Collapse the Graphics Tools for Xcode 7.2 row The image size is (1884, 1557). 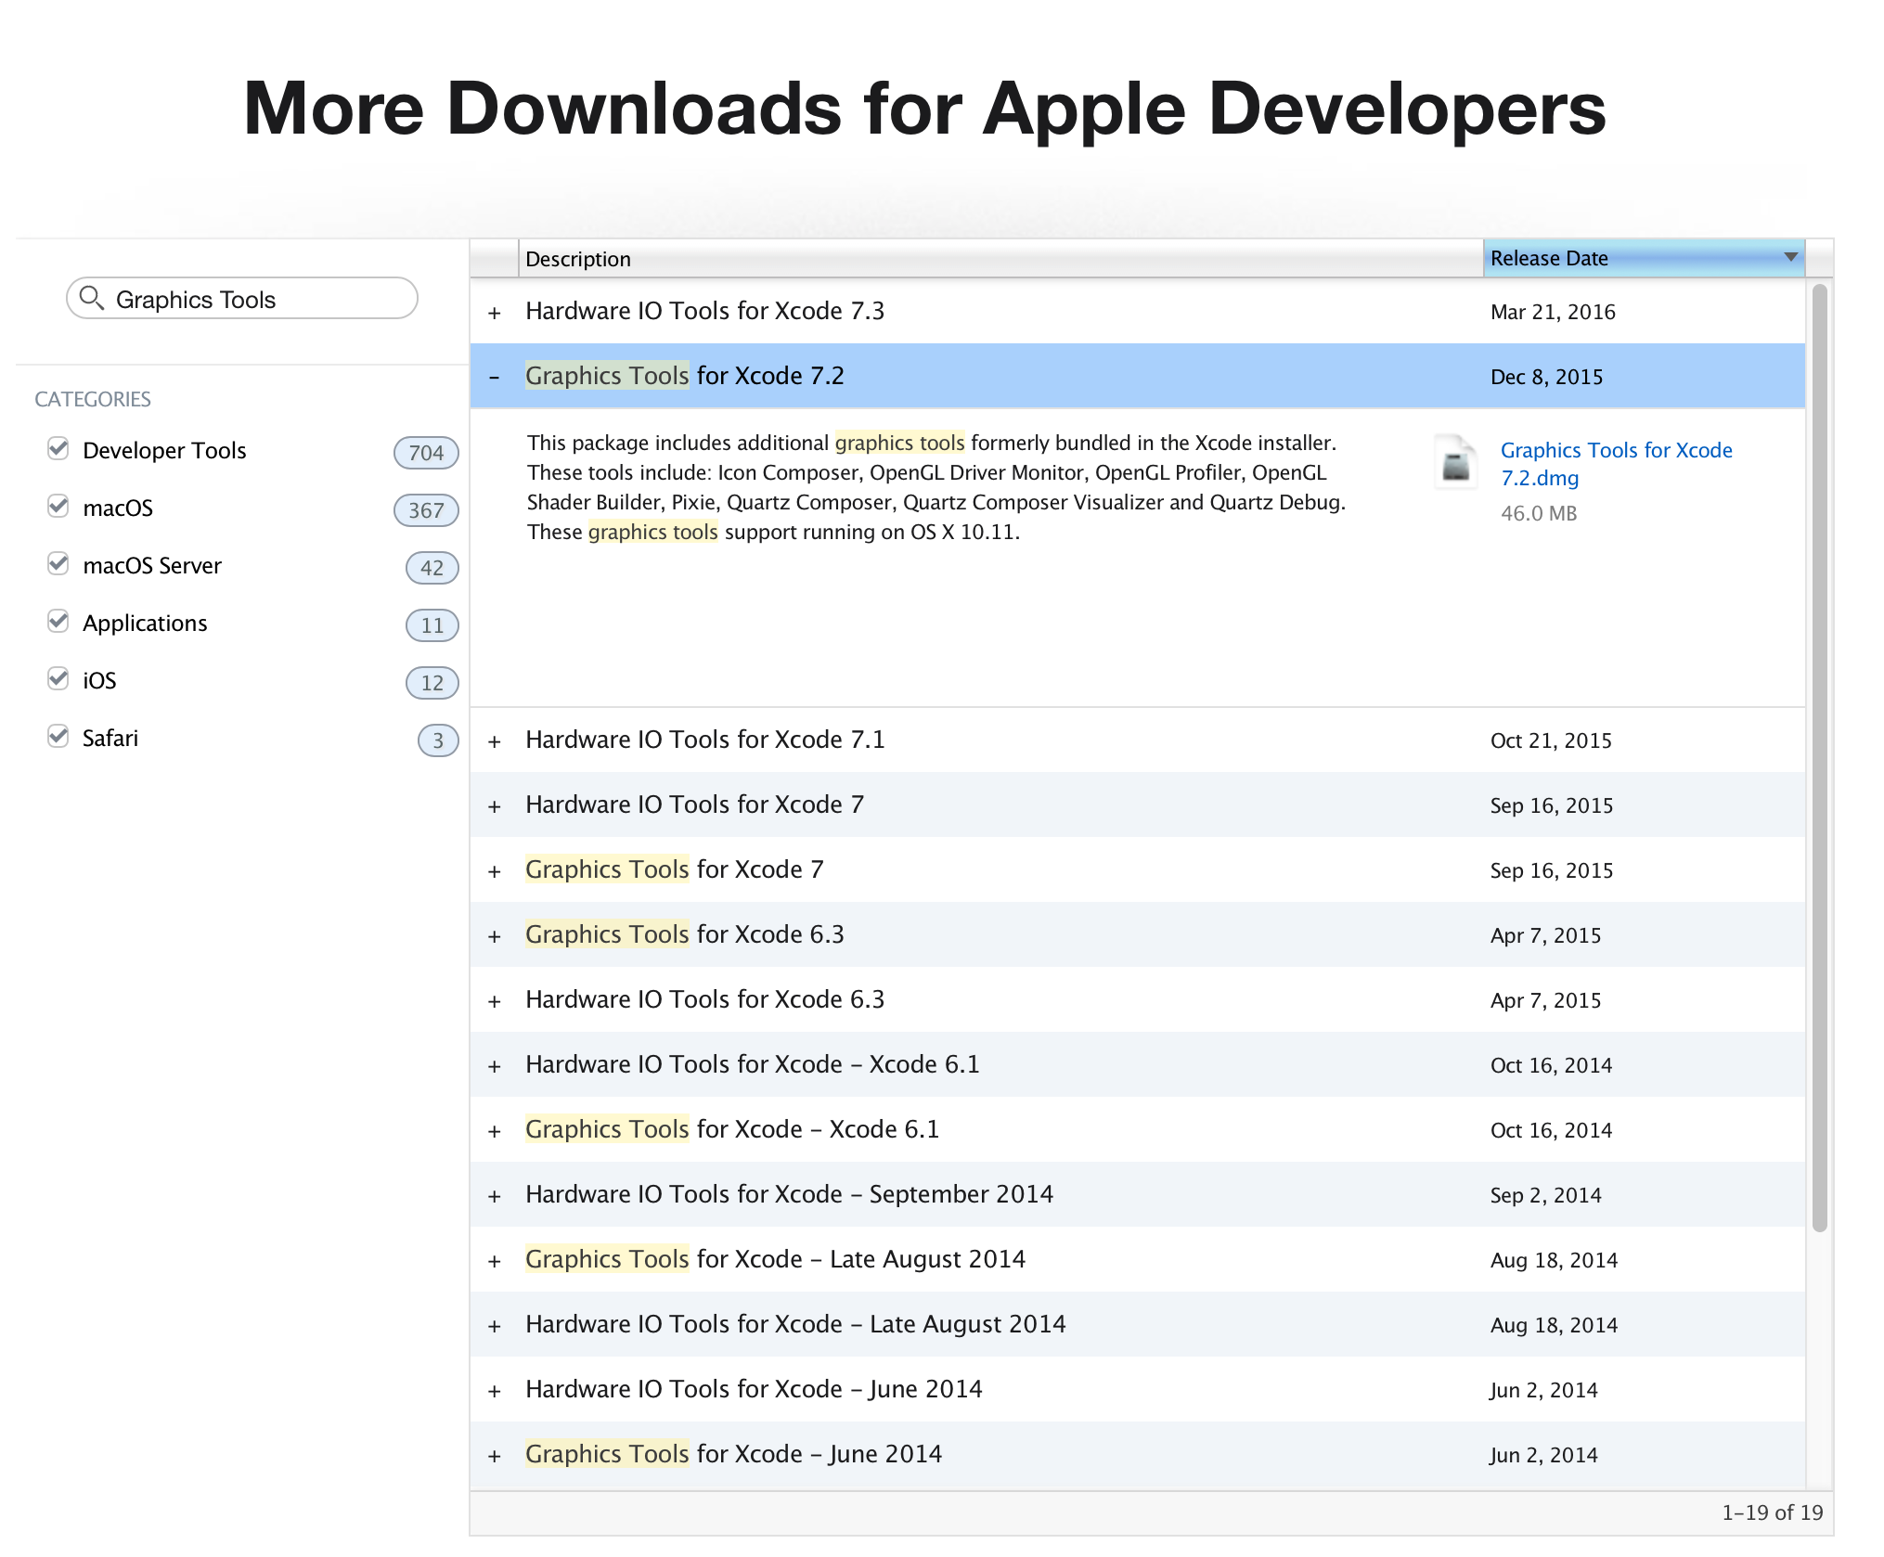494,377
